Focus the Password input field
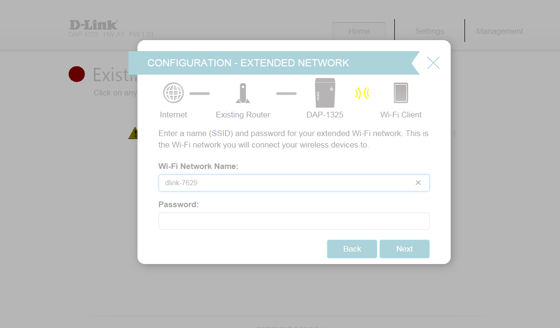The image size is (560, 328). click(x=294, y=221)
